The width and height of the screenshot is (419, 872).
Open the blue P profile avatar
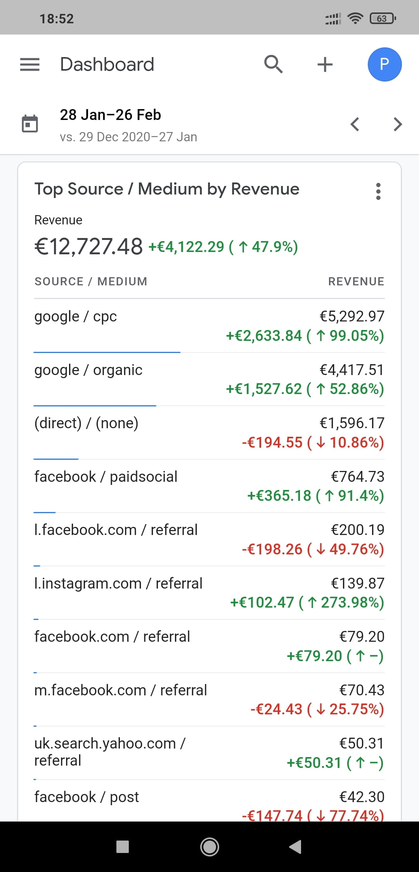[x=384, y=64]
